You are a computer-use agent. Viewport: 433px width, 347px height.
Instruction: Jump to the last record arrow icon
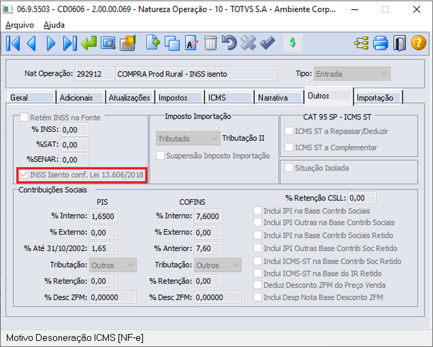tap(70, 44)
